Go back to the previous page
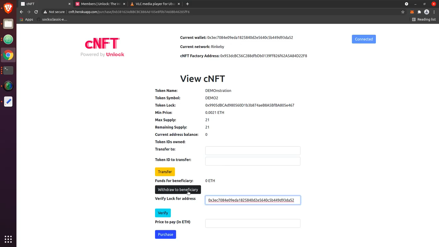 21,12
